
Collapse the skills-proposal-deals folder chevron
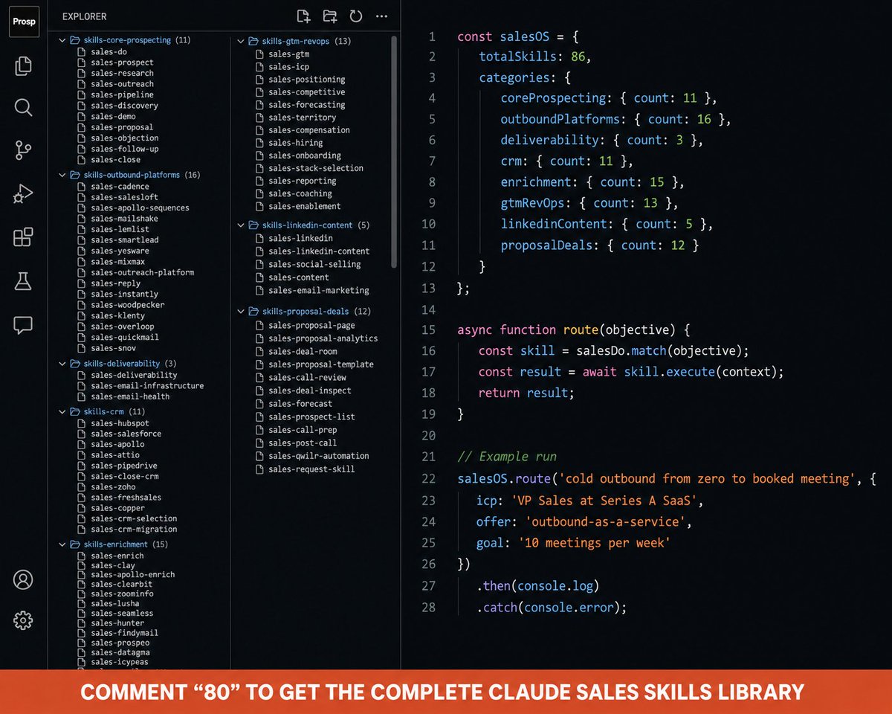[x=241, y=312]
